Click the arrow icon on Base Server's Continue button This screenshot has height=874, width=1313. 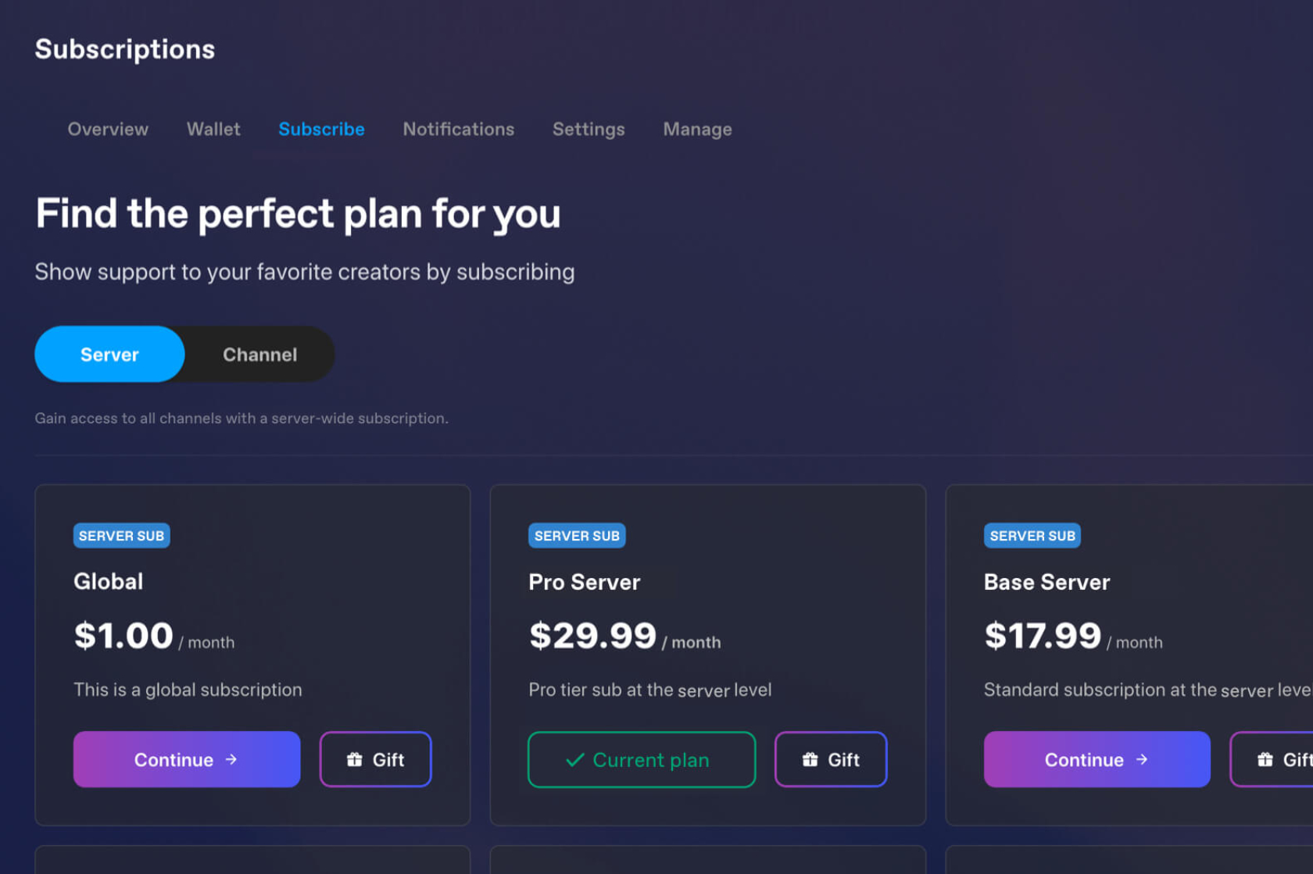tap(1142, 759)
